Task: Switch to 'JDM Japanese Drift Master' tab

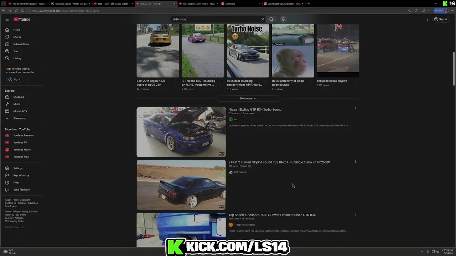Action: click(198, 4)
